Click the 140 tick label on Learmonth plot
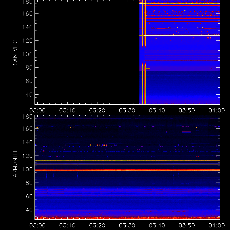The width and height of the screenshot is (230, 230). click(27, 142)
